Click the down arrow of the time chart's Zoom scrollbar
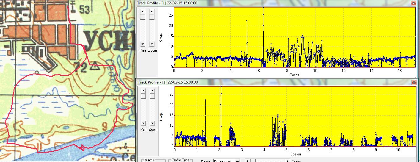The width and height of the screenshot is (420, 162). [152, 123]
